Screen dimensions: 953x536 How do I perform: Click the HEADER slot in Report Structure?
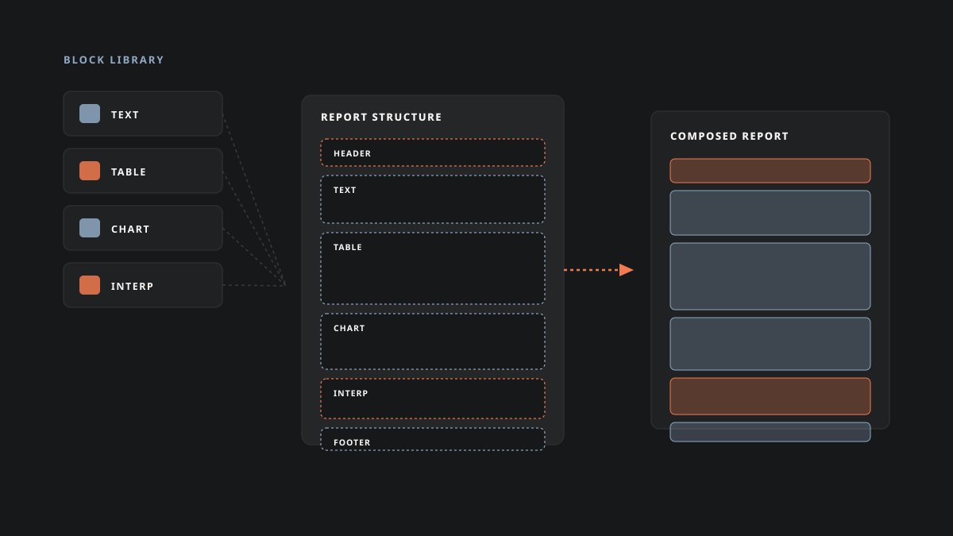[433, 152]
